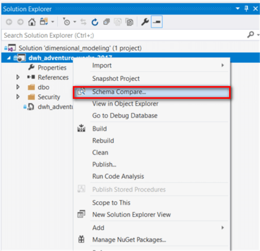This screenshot has height=251, width=260.
Task: Open the Import submenu
Action: [x=152, y=65]
